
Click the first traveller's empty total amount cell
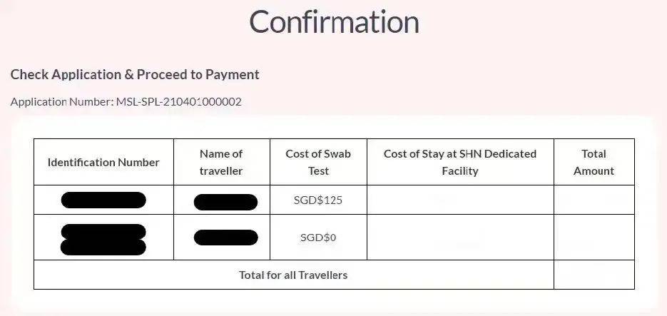pyautogui.click(x=594, y=200)
